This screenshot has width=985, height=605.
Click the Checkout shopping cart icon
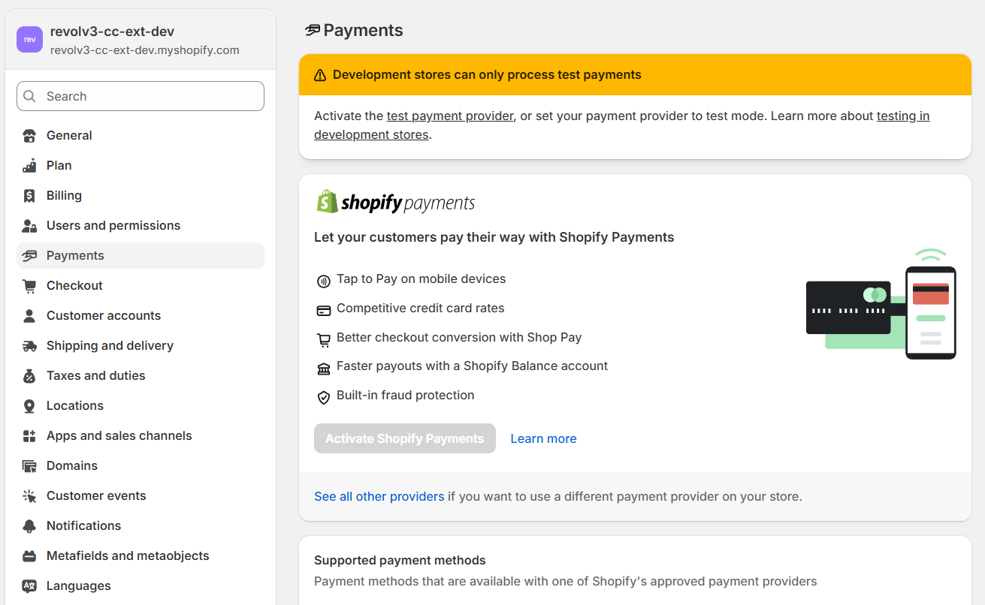coord(29,285)
